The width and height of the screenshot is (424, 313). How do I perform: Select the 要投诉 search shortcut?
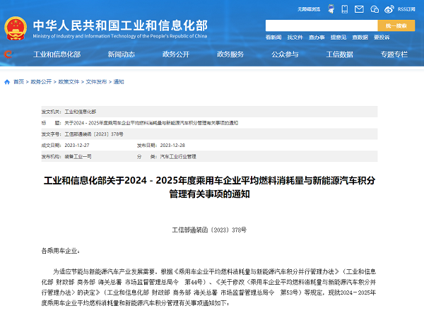382,37
